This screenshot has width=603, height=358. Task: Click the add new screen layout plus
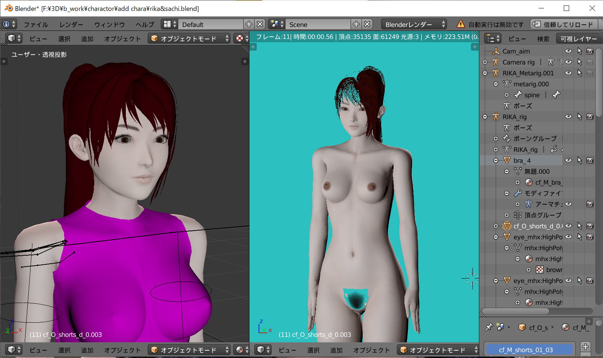tap(249, 24)
